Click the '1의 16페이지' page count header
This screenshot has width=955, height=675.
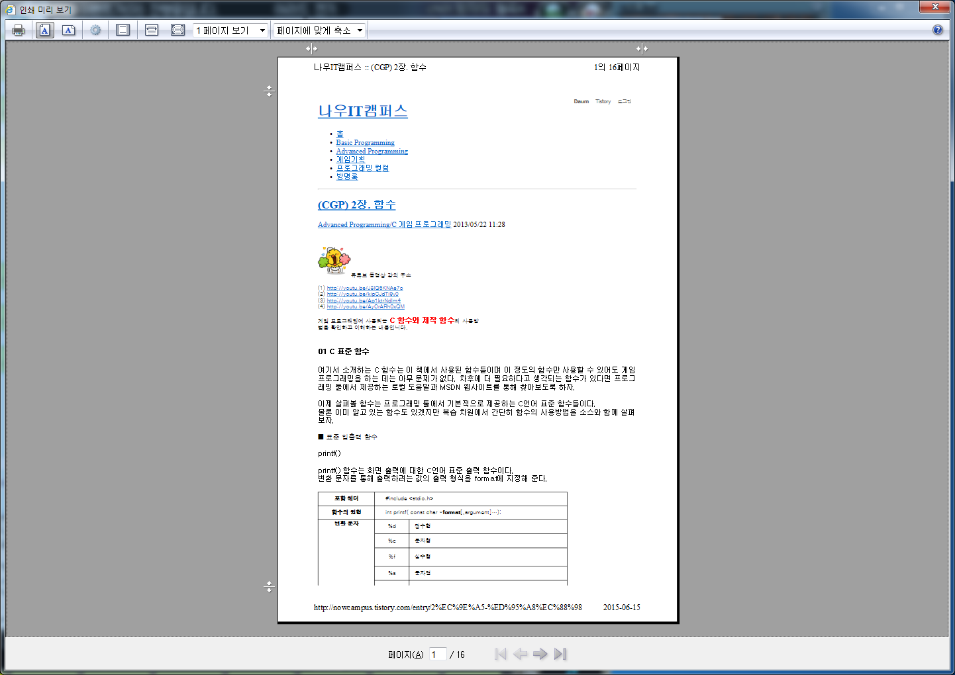point(617,67)
